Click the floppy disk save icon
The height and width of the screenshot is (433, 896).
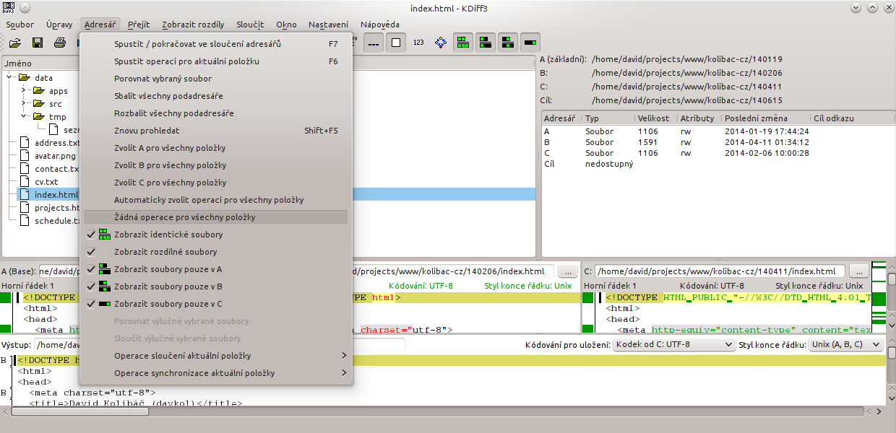[x=37, y=43]
